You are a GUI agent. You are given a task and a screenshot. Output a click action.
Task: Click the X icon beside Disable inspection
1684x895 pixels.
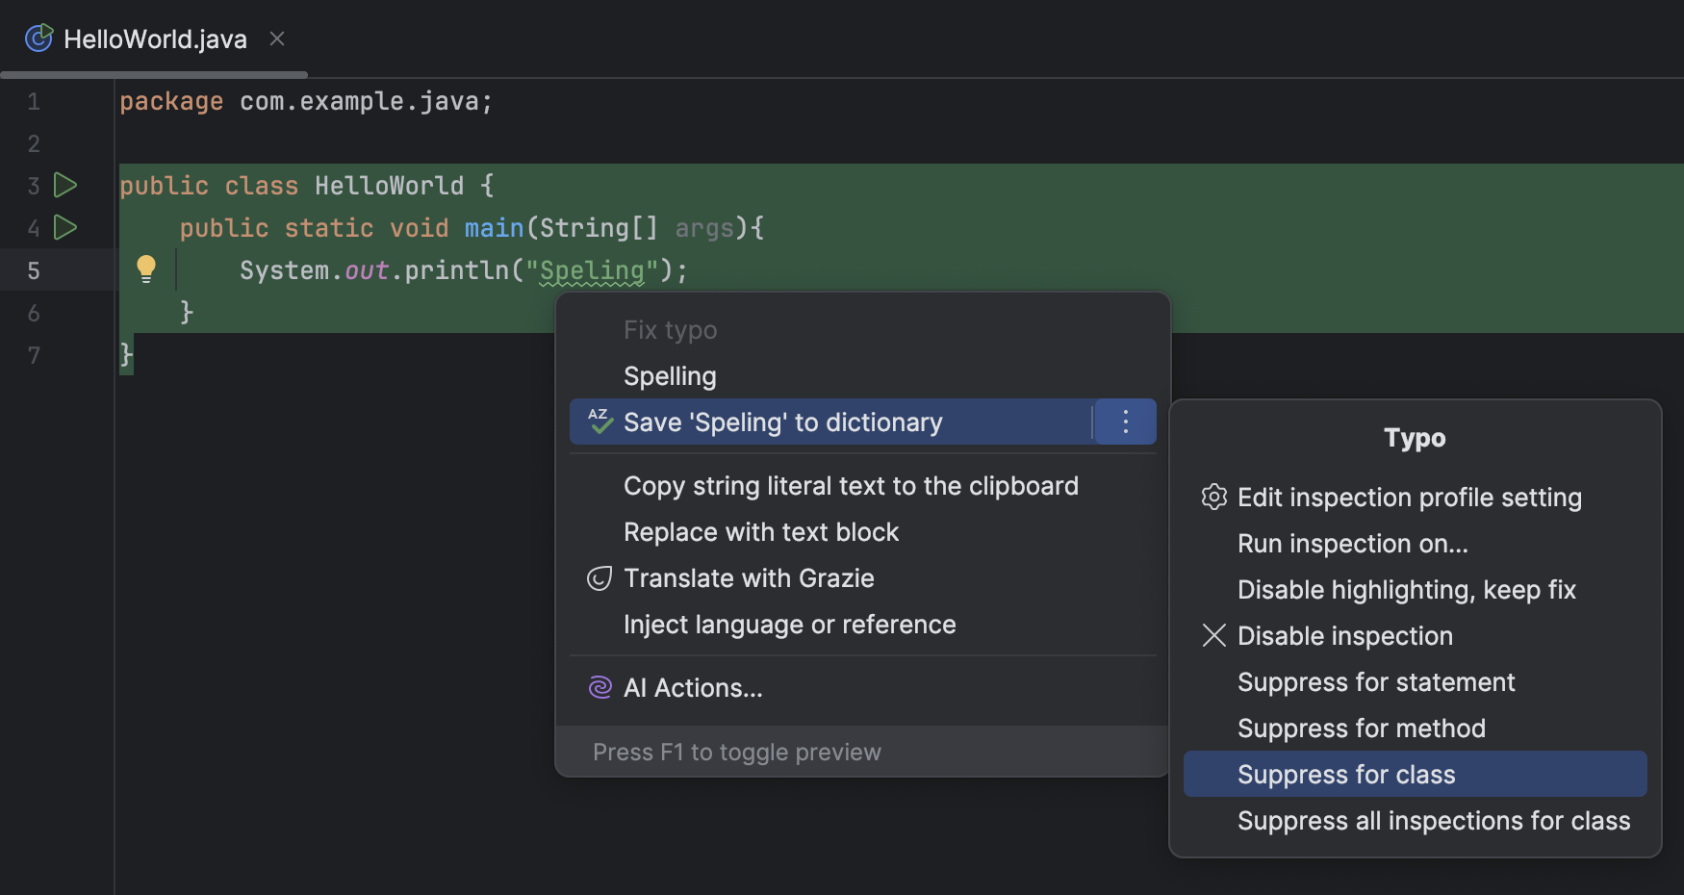tap(1213, 635)
